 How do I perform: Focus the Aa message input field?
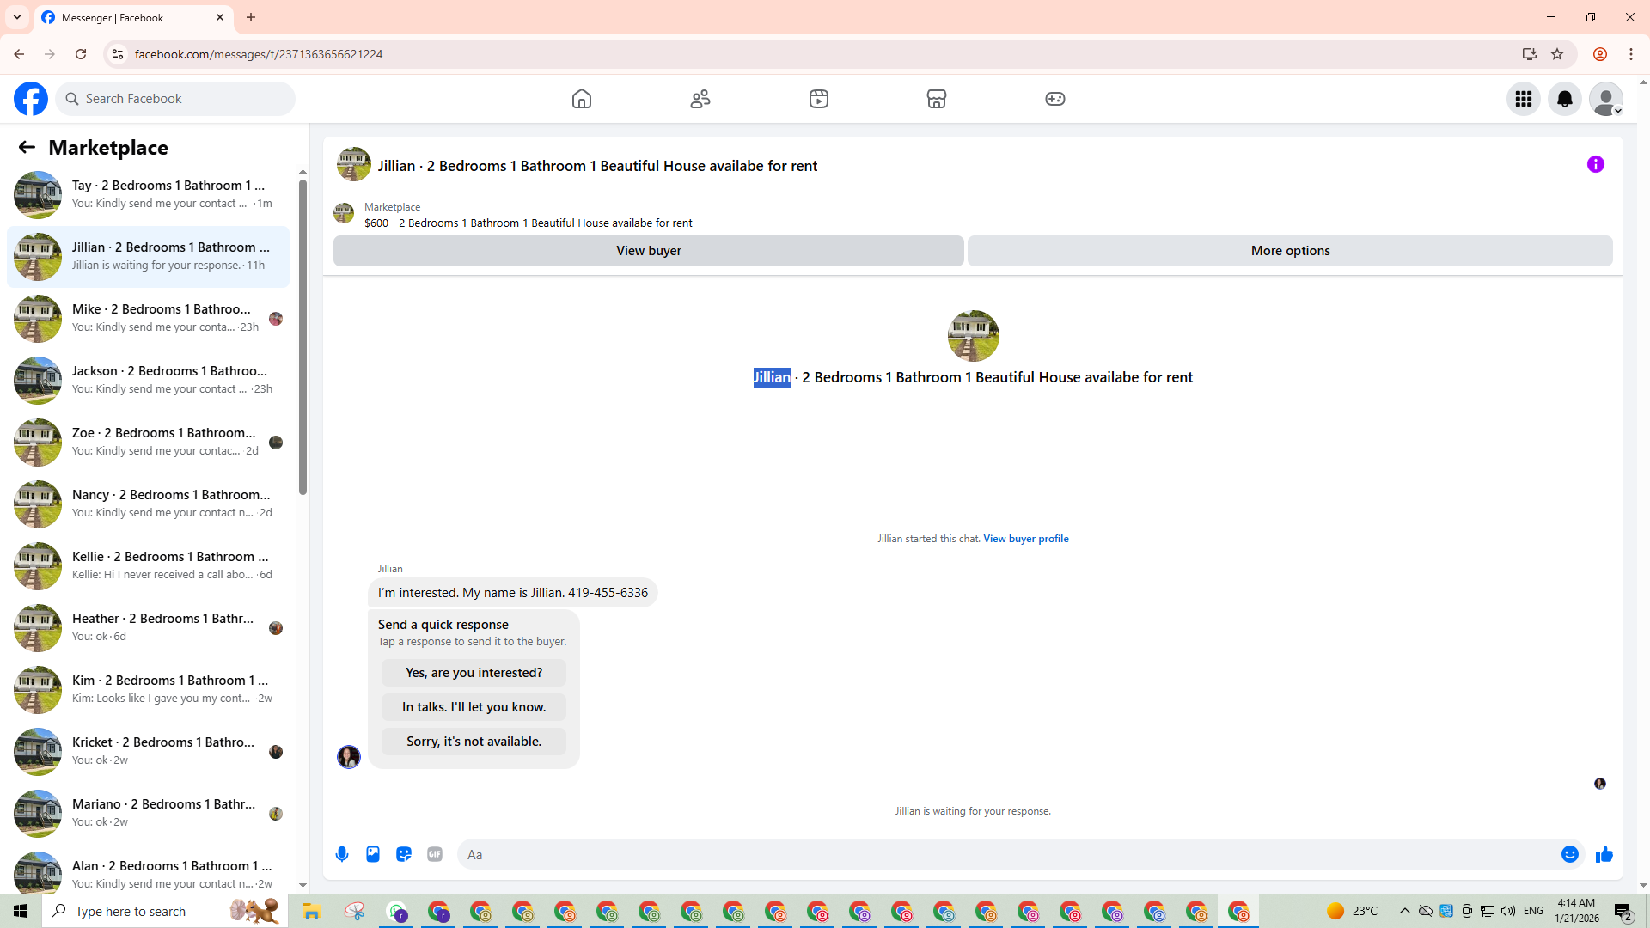1005,854
